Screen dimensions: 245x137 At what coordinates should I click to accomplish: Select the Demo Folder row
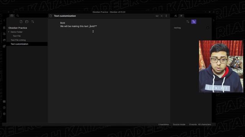pyautogui.click(x=27, y=32)
